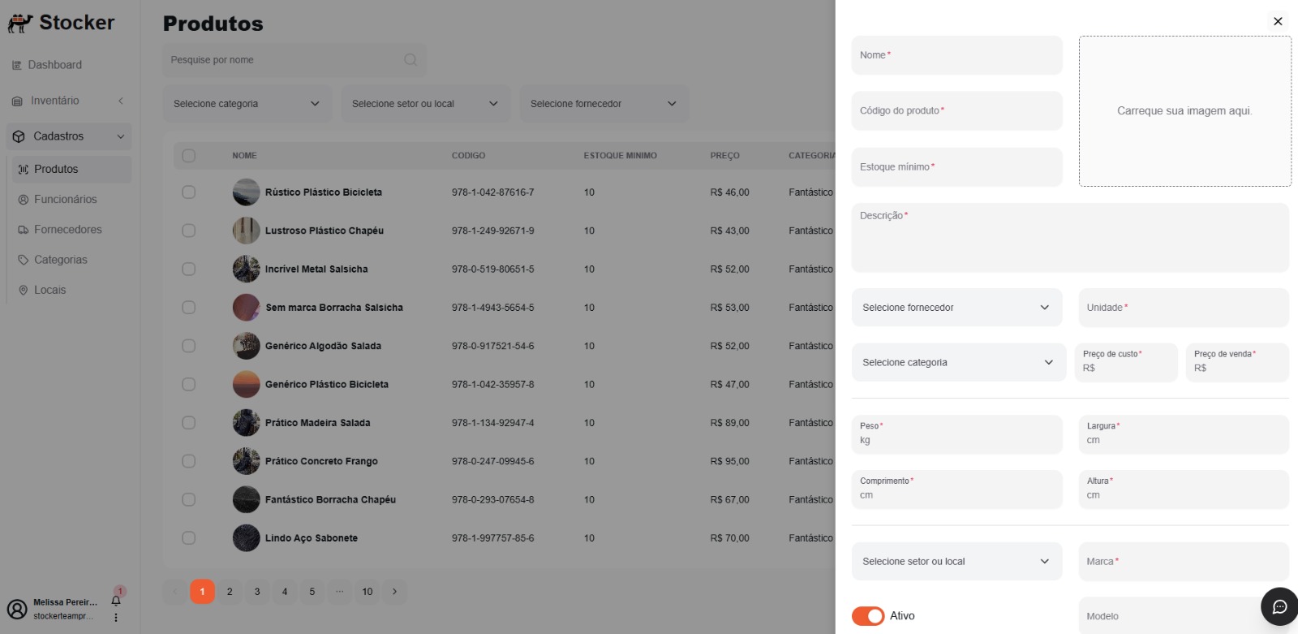This screenshot has height=634, width=1298.
Task: Open Sem marca Borracha Salsicha thumbnail
Action: click(x=247, y=308)
